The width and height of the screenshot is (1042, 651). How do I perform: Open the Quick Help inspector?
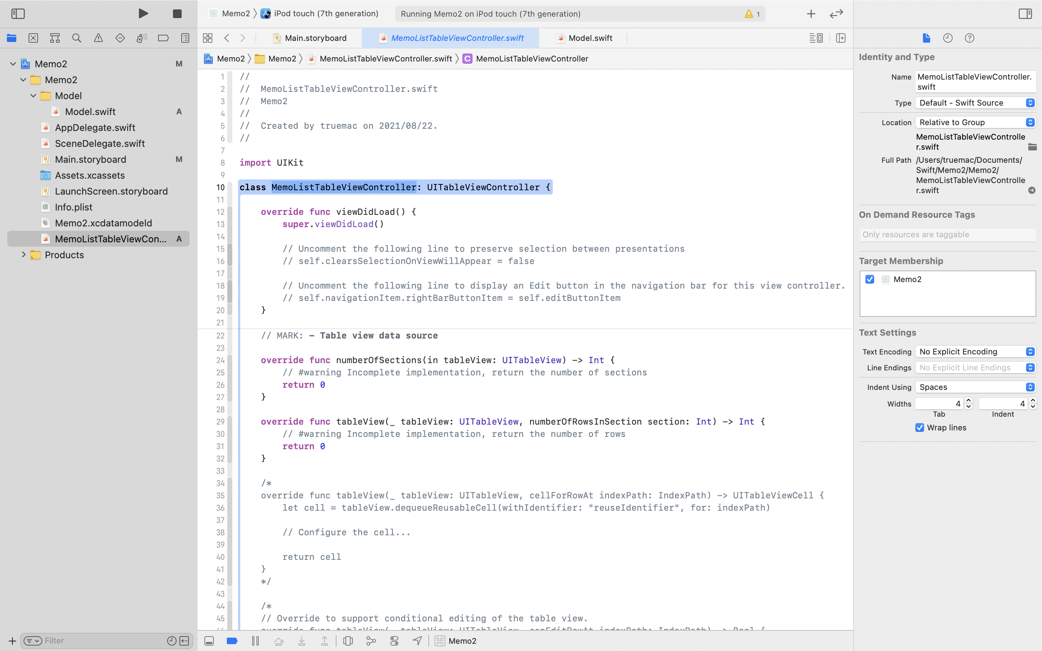[969, 38]
